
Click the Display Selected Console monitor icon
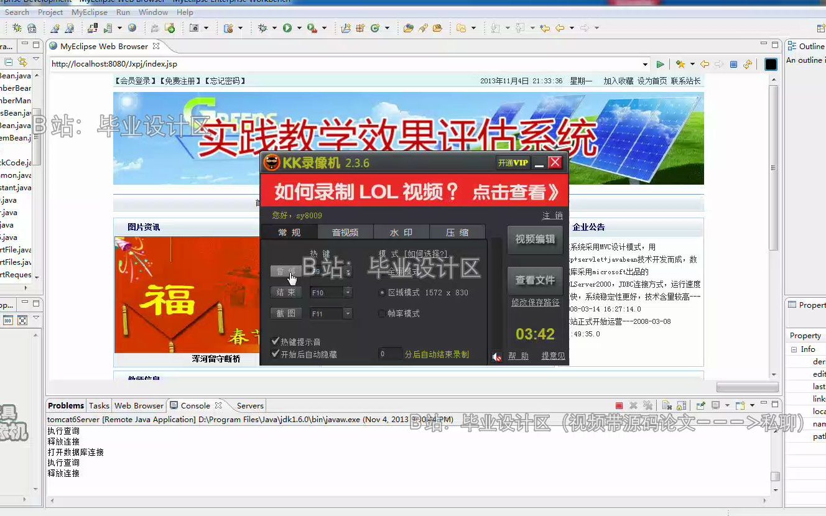716,405
